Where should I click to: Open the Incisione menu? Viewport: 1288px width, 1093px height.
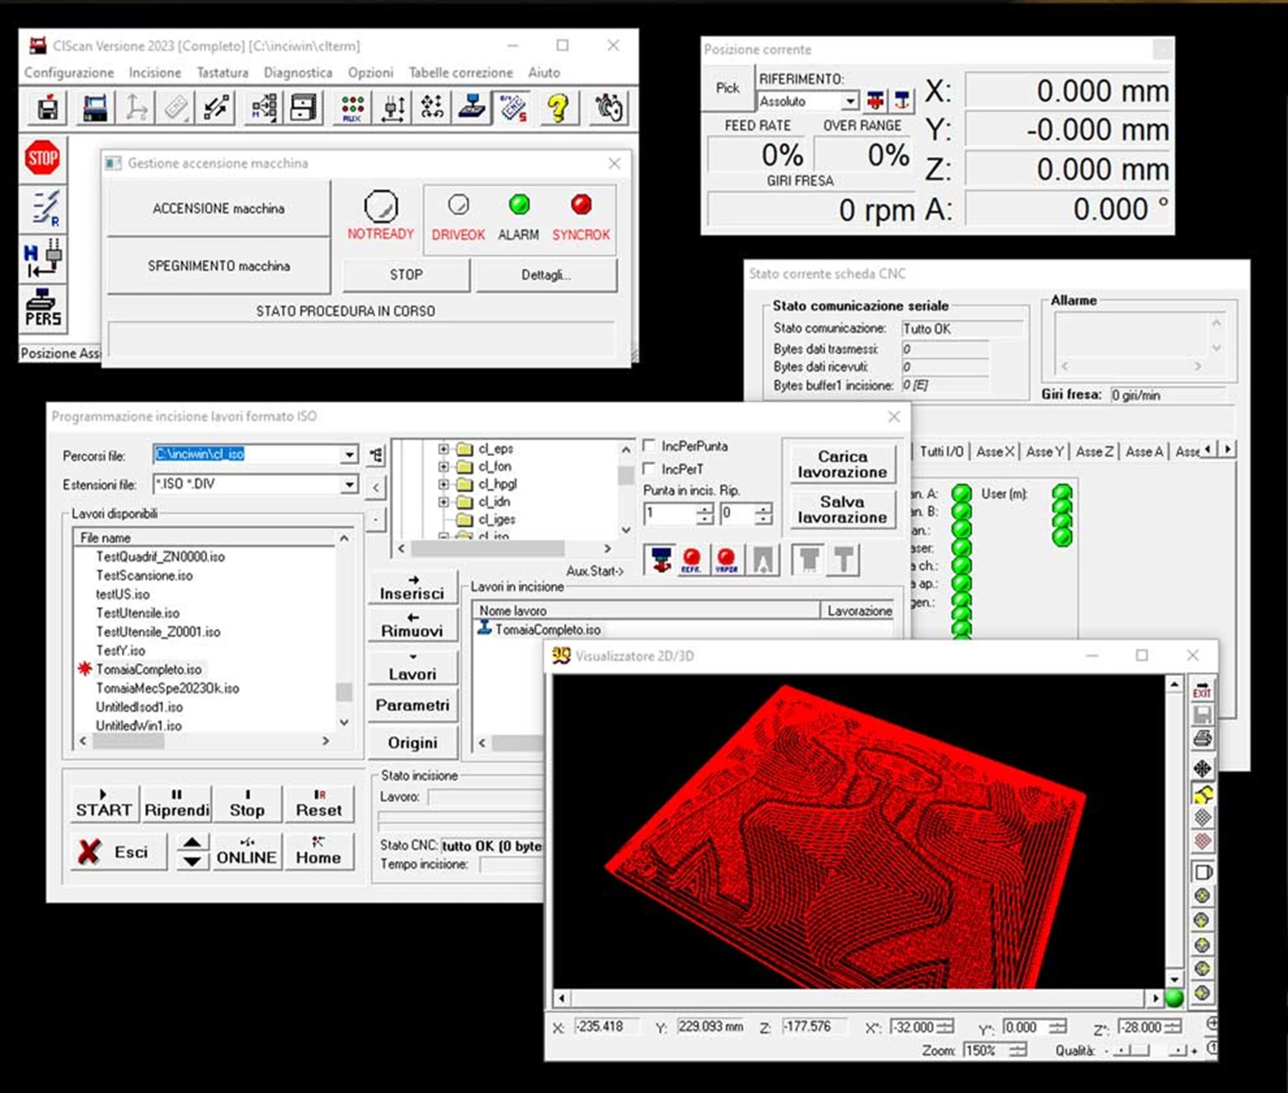(x=155, y=73)
